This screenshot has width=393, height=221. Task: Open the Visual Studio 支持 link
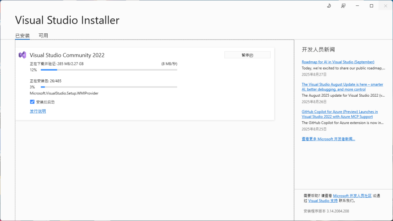tap(323, 200)
